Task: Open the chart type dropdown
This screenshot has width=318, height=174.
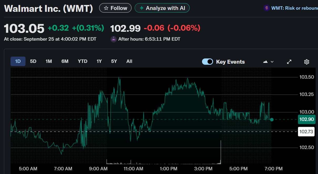Action: [x=268, y=62]
